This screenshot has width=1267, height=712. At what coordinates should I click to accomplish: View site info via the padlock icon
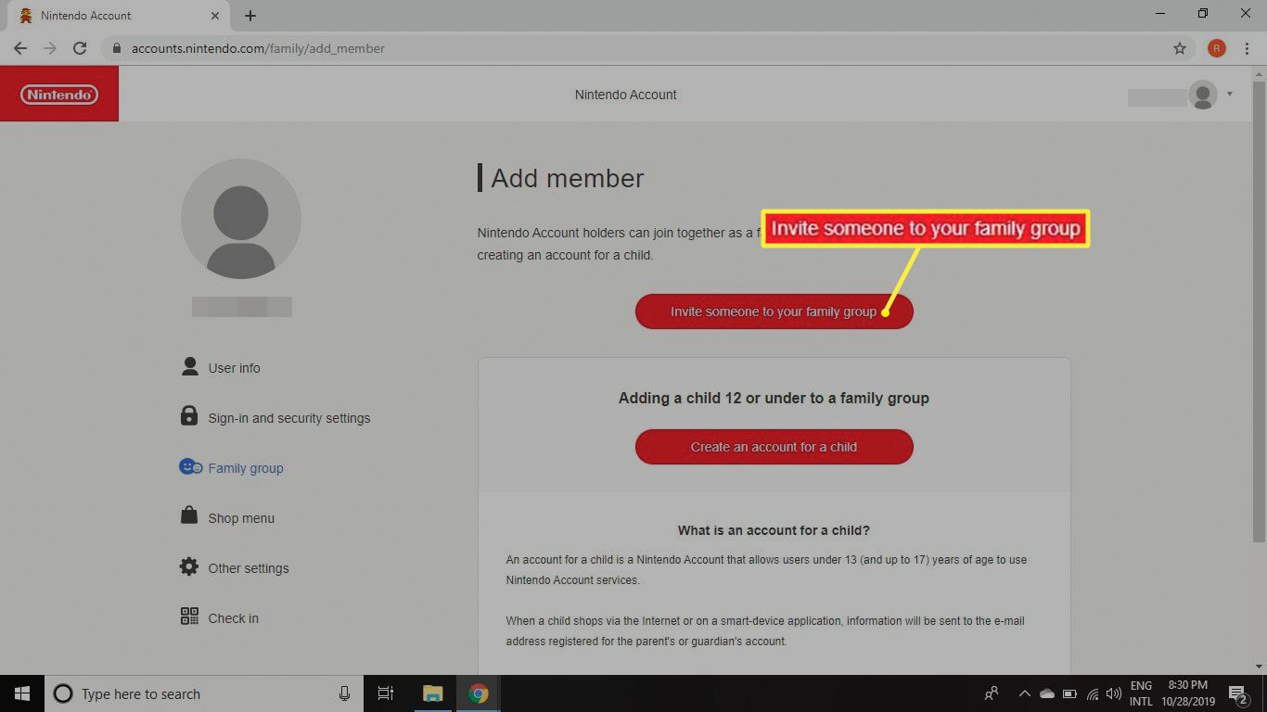coord(116,48)
